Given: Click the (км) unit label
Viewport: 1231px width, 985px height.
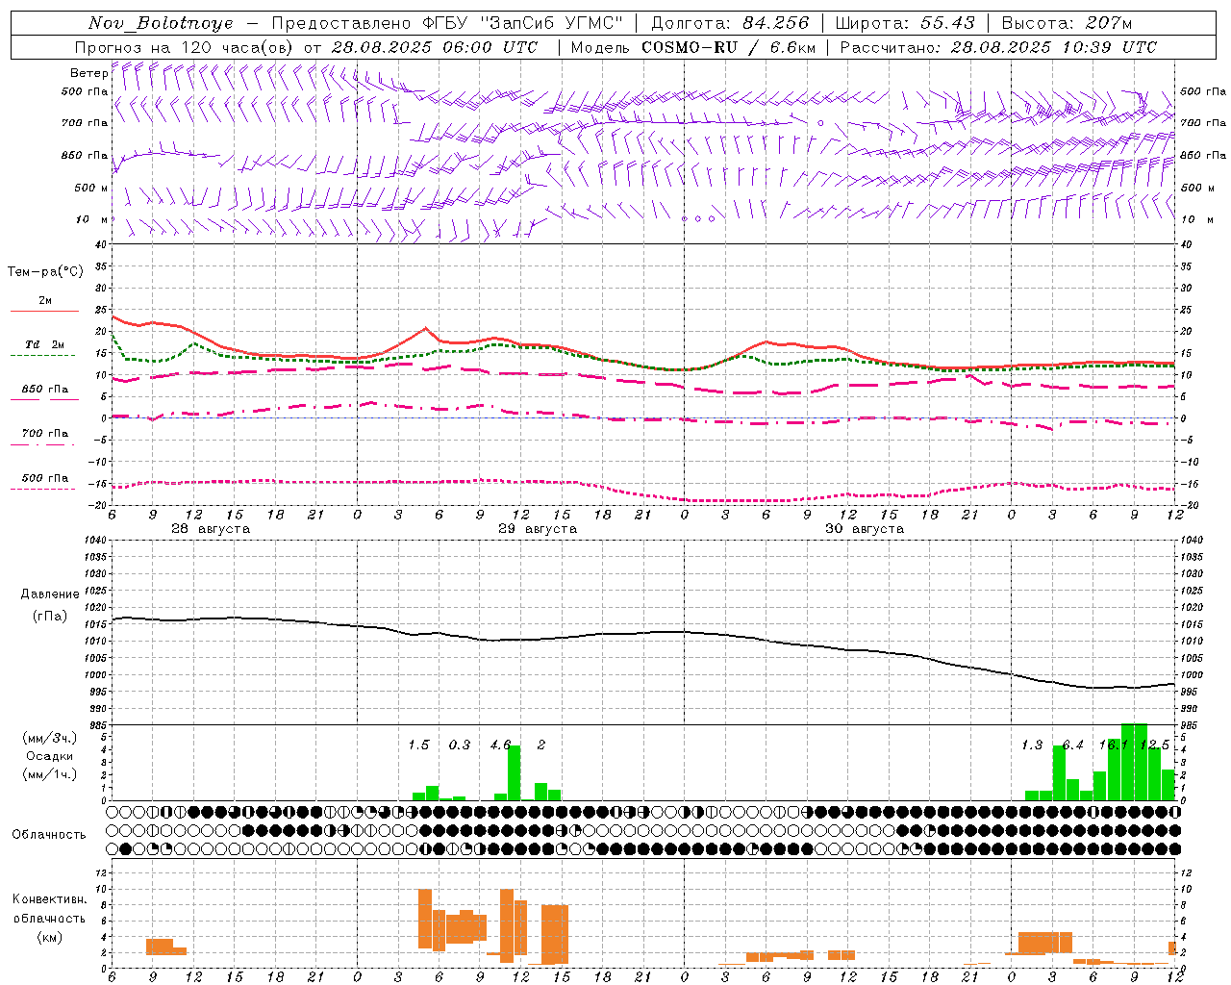Looking at the screenshot, I should tap(49, 937).
